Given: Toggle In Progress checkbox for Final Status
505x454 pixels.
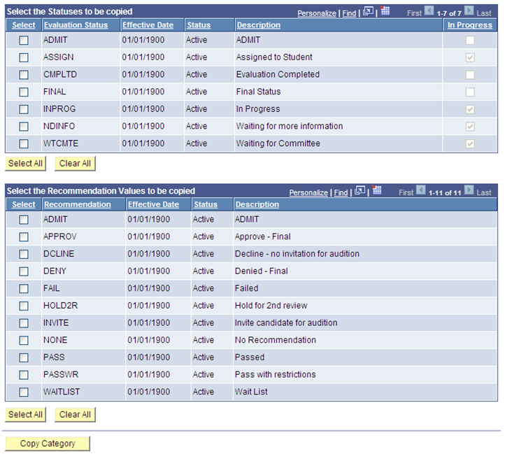Looking at the screenshot, I should coord(470,92).
